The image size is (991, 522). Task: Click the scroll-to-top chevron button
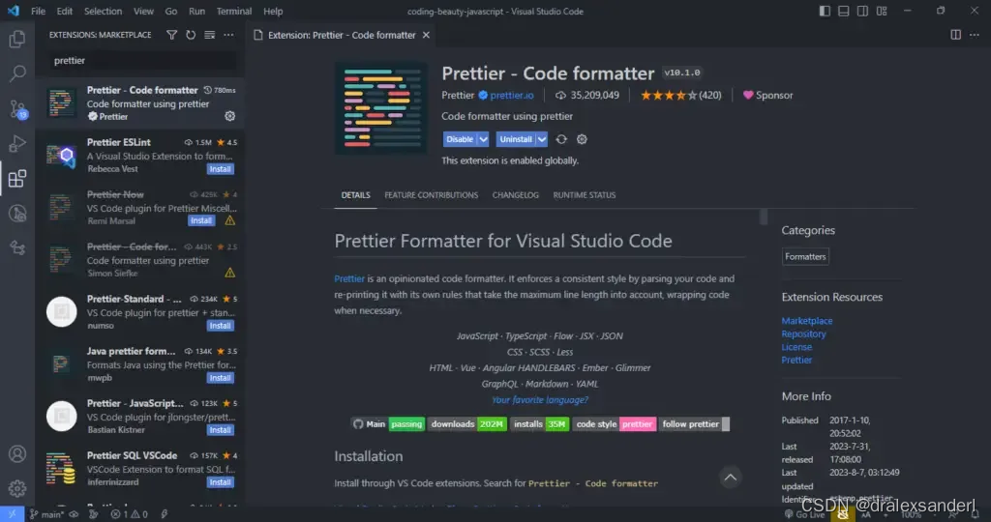click(x=730, y=478)
